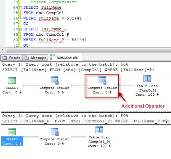Click the value 531441 on line 46
Viewport: 171px width, 159px height.
(x=74, y=18)
